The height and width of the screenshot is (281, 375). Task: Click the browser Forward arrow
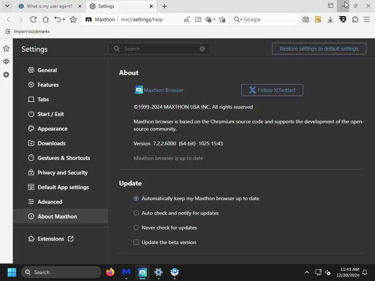coord(21,19)
